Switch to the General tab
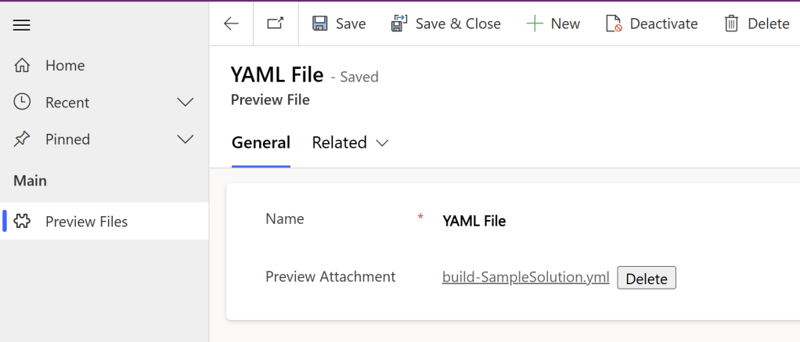This screenshot has height=342, width=800. 261,142
